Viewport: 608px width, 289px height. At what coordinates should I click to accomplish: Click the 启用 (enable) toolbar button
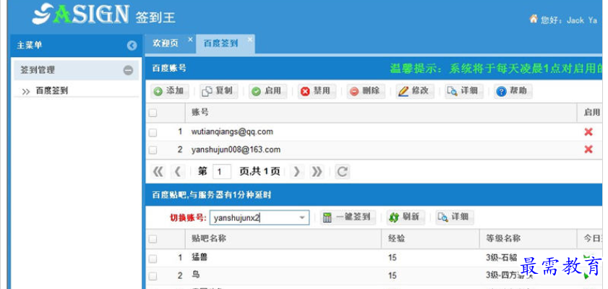coord(267,91)
